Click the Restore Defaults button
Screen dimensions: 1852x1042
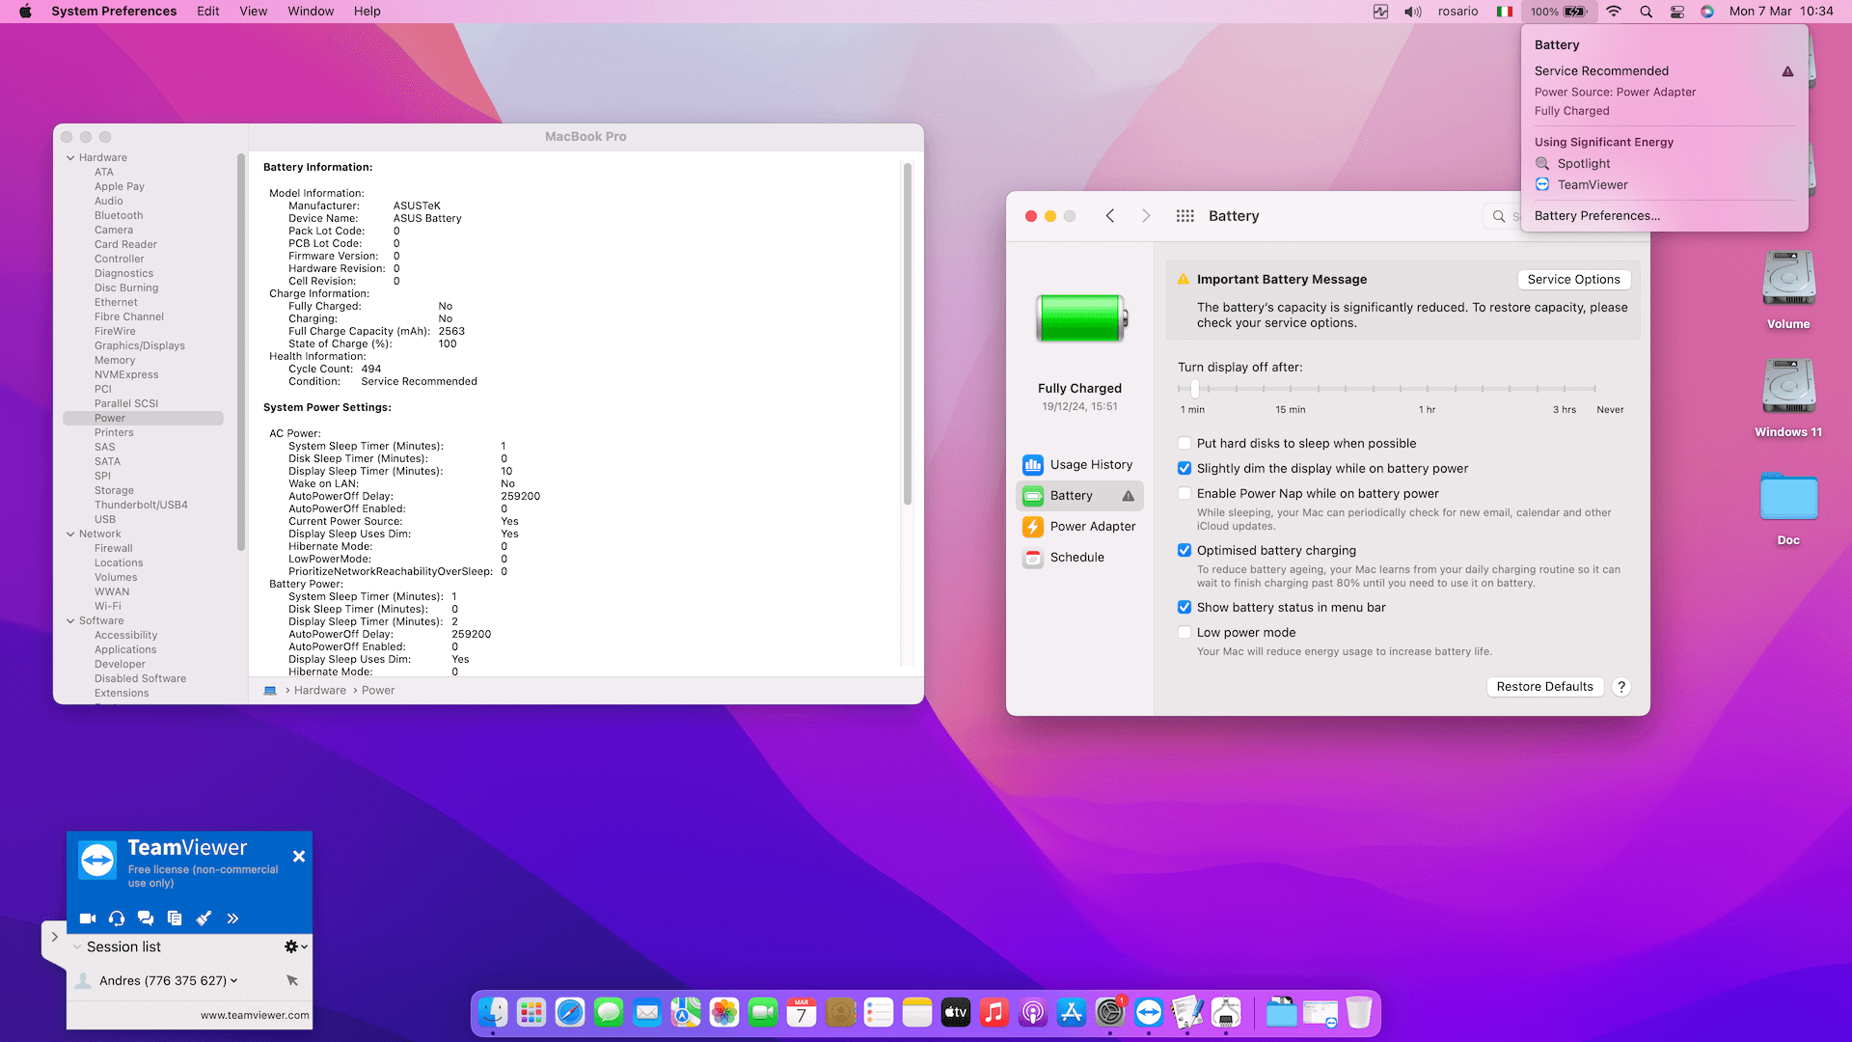tap(1544, 687)
